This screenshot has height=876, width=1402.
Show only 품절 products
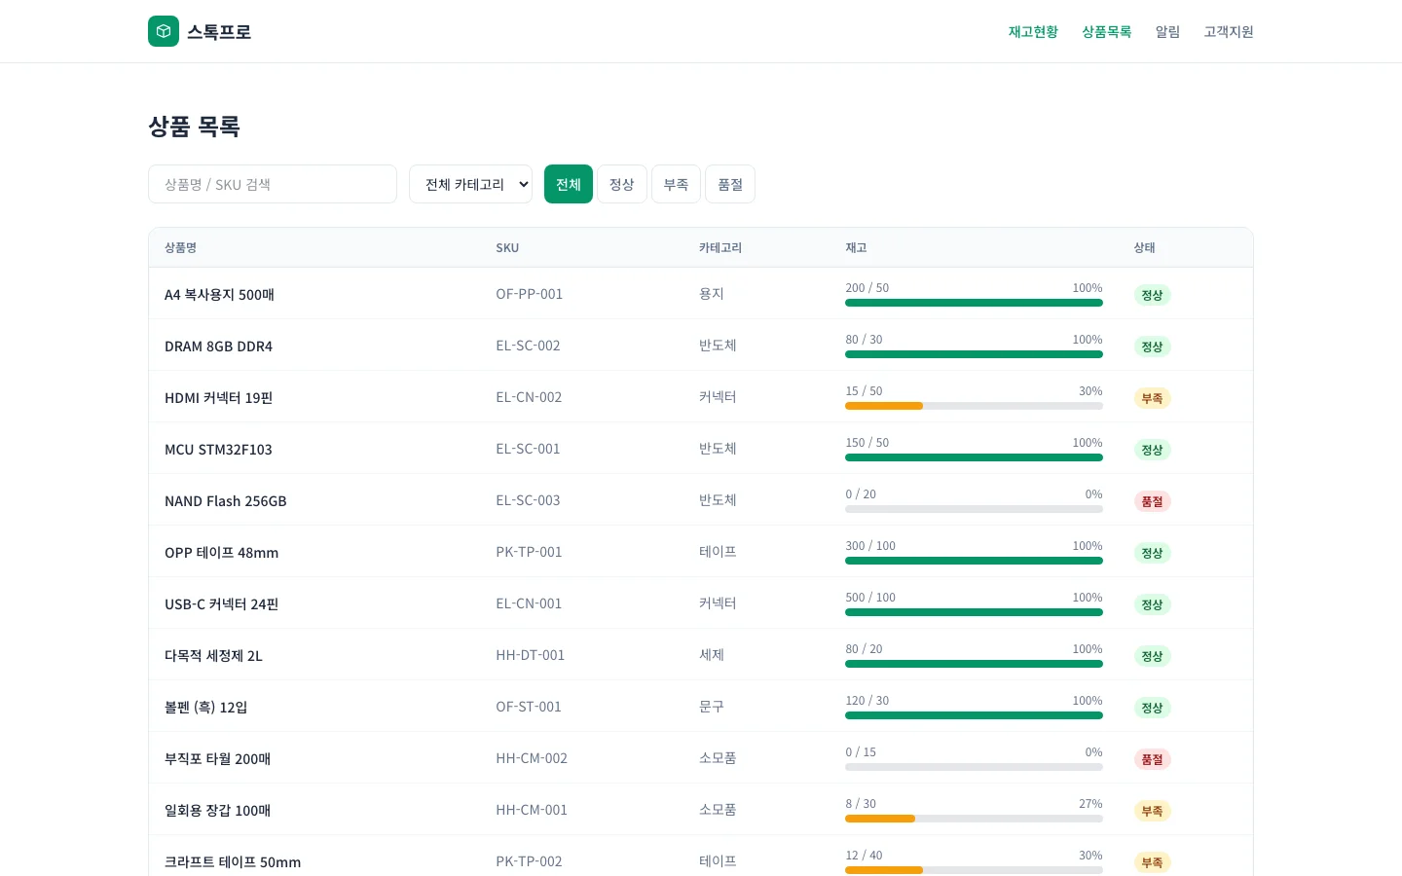click(730, 184)
